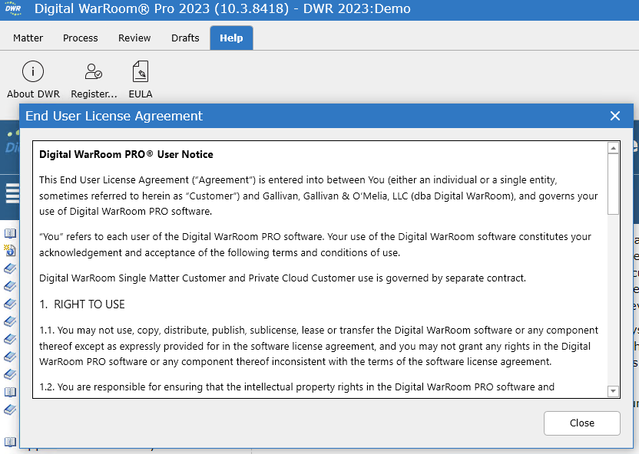This screenshot has height=454, width=639.
Task: Open the hamburger menu behind the dialog
Action: tap(12, 192)
